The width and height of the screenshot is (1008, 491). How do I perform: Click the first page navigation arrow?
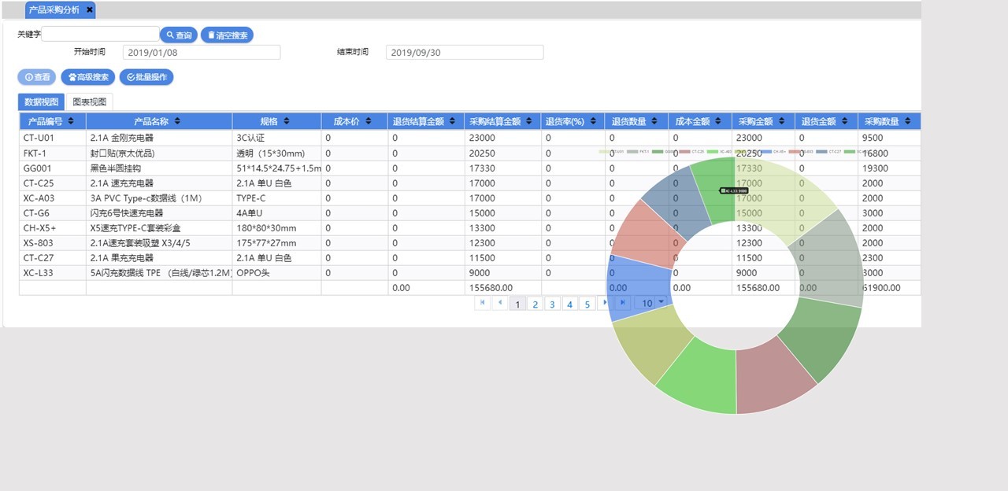pos(482,303)
